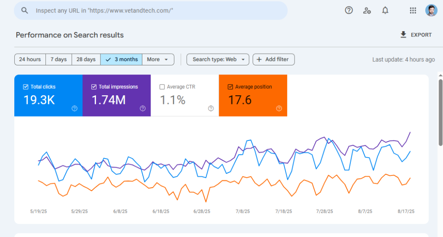
Task: Click the Average position help icon
Action: tap(279, 108)
